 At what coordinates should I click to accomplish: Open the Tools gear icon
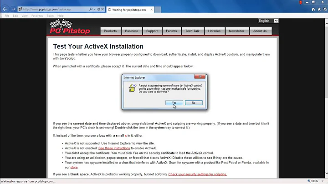(x=325, y=9)
